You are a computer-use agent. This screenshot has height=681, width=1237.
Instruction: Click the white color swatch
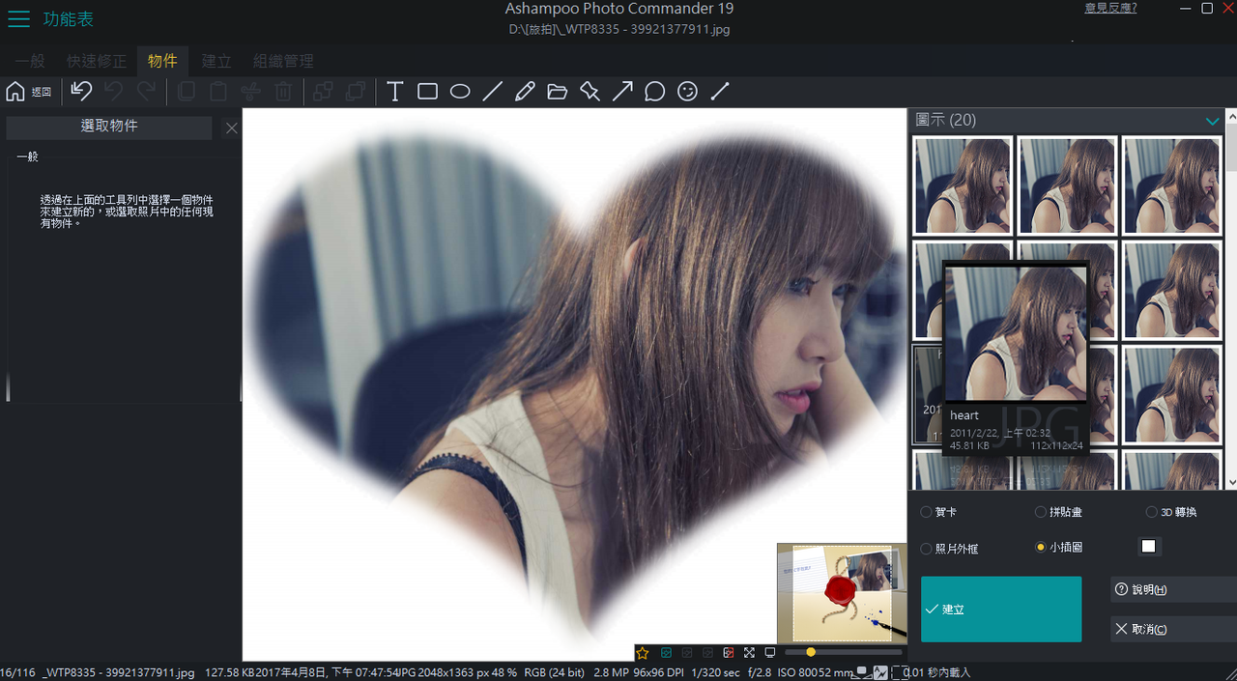point(1148,547)
